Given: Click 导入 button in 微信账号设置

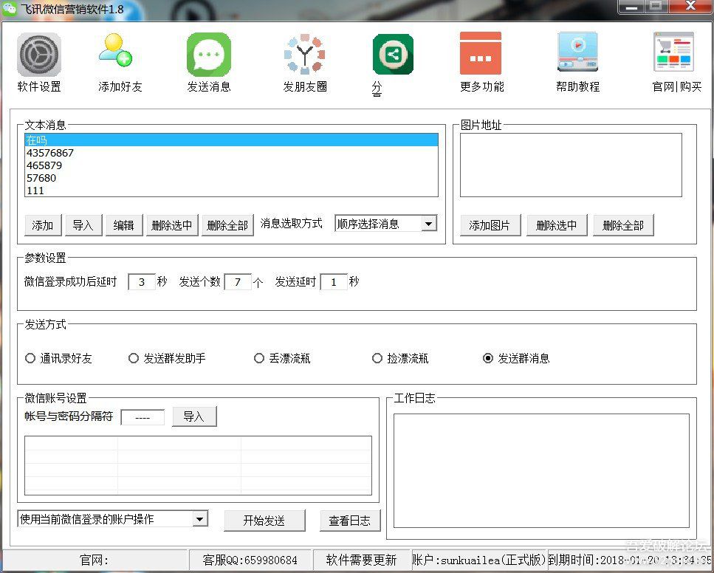Looking at the screenshot, I should tap(194, 416).
